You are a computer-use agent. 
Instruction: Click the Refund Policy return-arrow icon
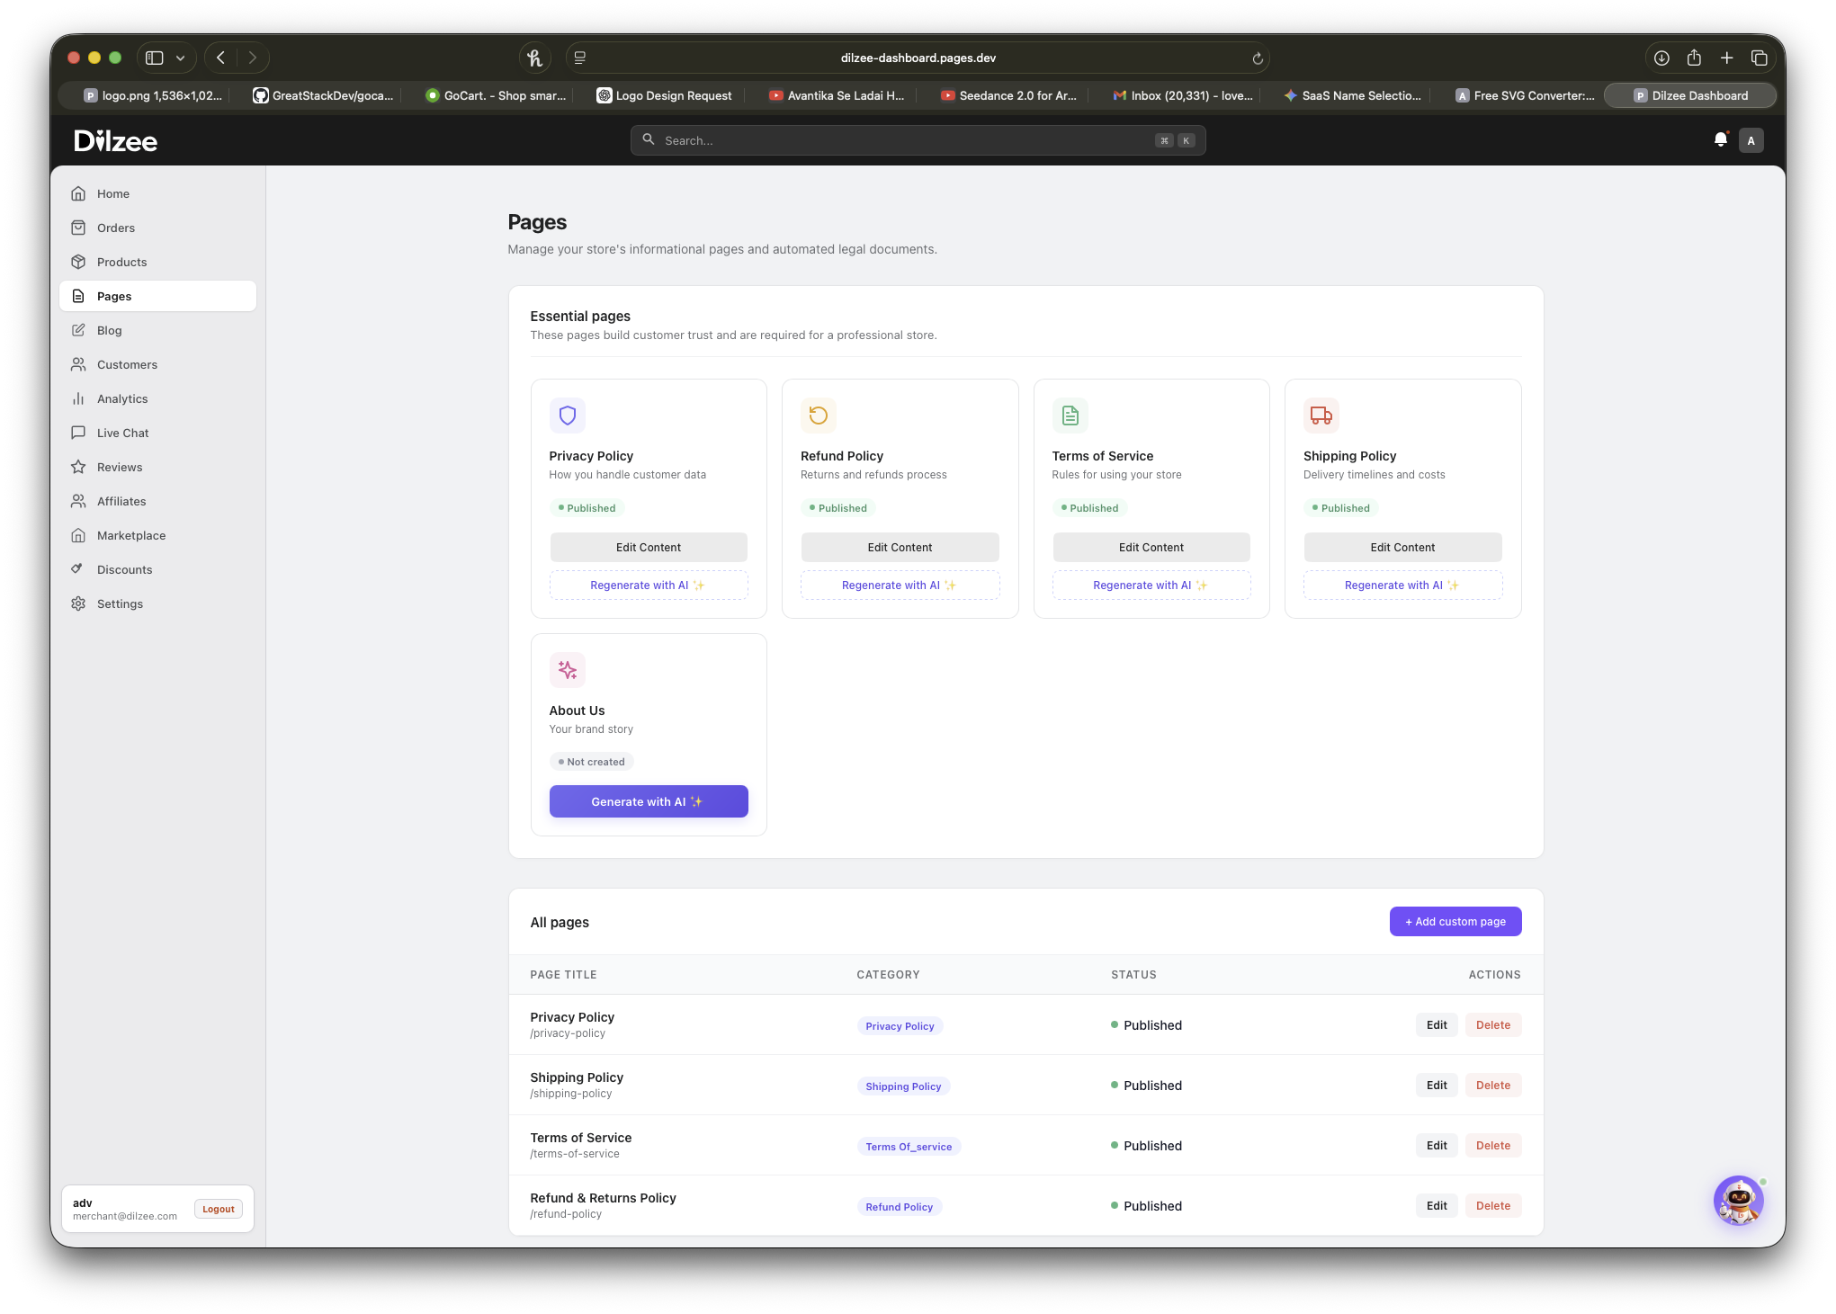point(819,416)
